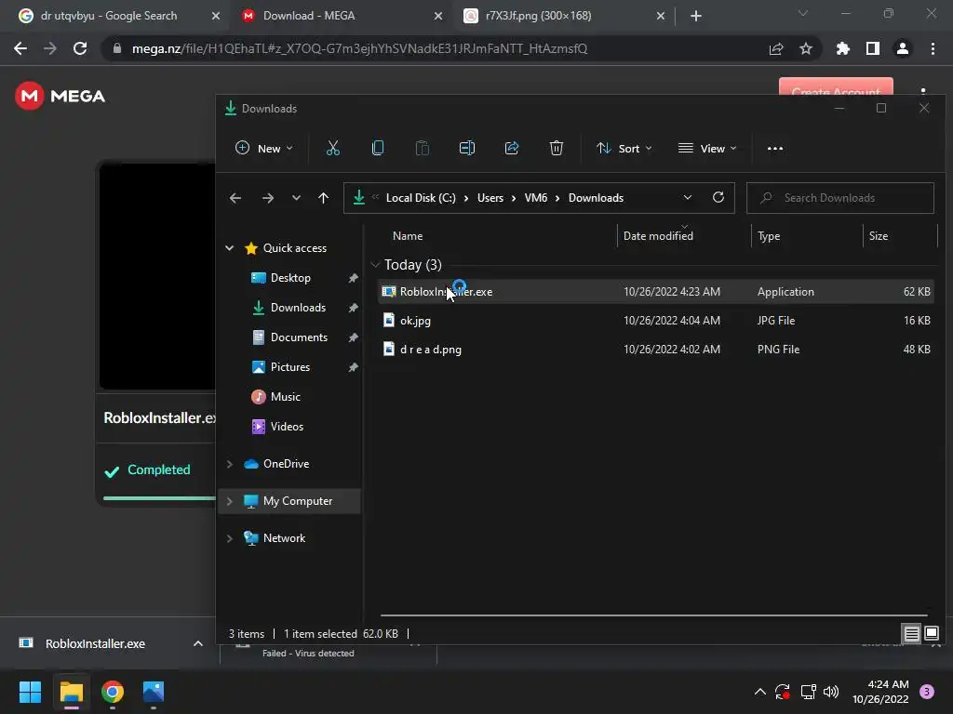Click the Cut scissors icon in the toolbar
This screenshot has width=953, height=714.
pyautogui.click(x=332, y=148)
